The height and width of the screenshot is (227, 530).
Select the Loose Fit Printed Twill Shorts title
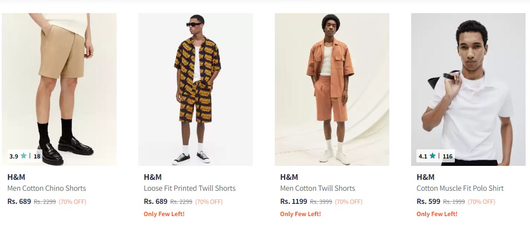point(190,188)
